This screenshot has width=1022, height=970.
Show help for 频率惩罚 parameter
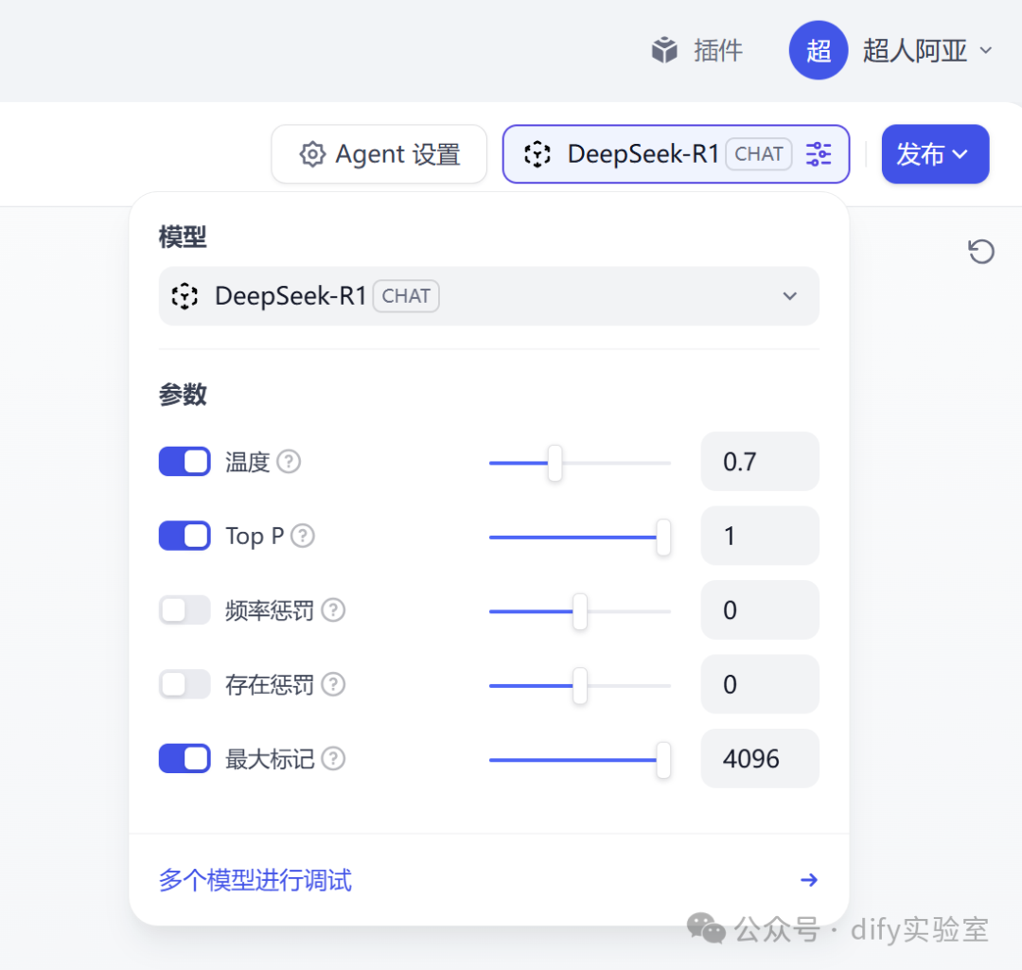334,610
